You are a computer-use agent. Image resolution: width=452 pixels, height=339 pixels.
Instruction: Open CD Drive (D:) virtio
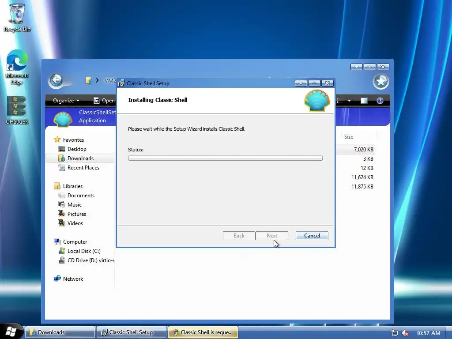click(90, 260)
